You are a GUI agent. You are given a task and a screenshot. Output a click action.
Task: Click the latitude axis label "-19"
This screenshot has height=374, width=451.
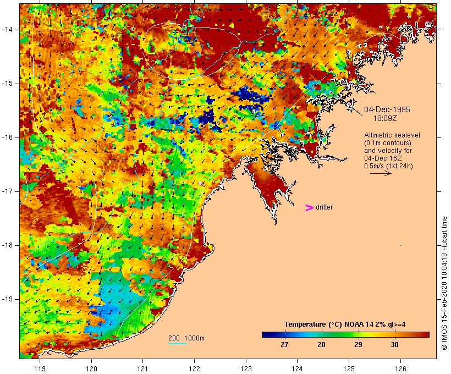tap(7, 299)
